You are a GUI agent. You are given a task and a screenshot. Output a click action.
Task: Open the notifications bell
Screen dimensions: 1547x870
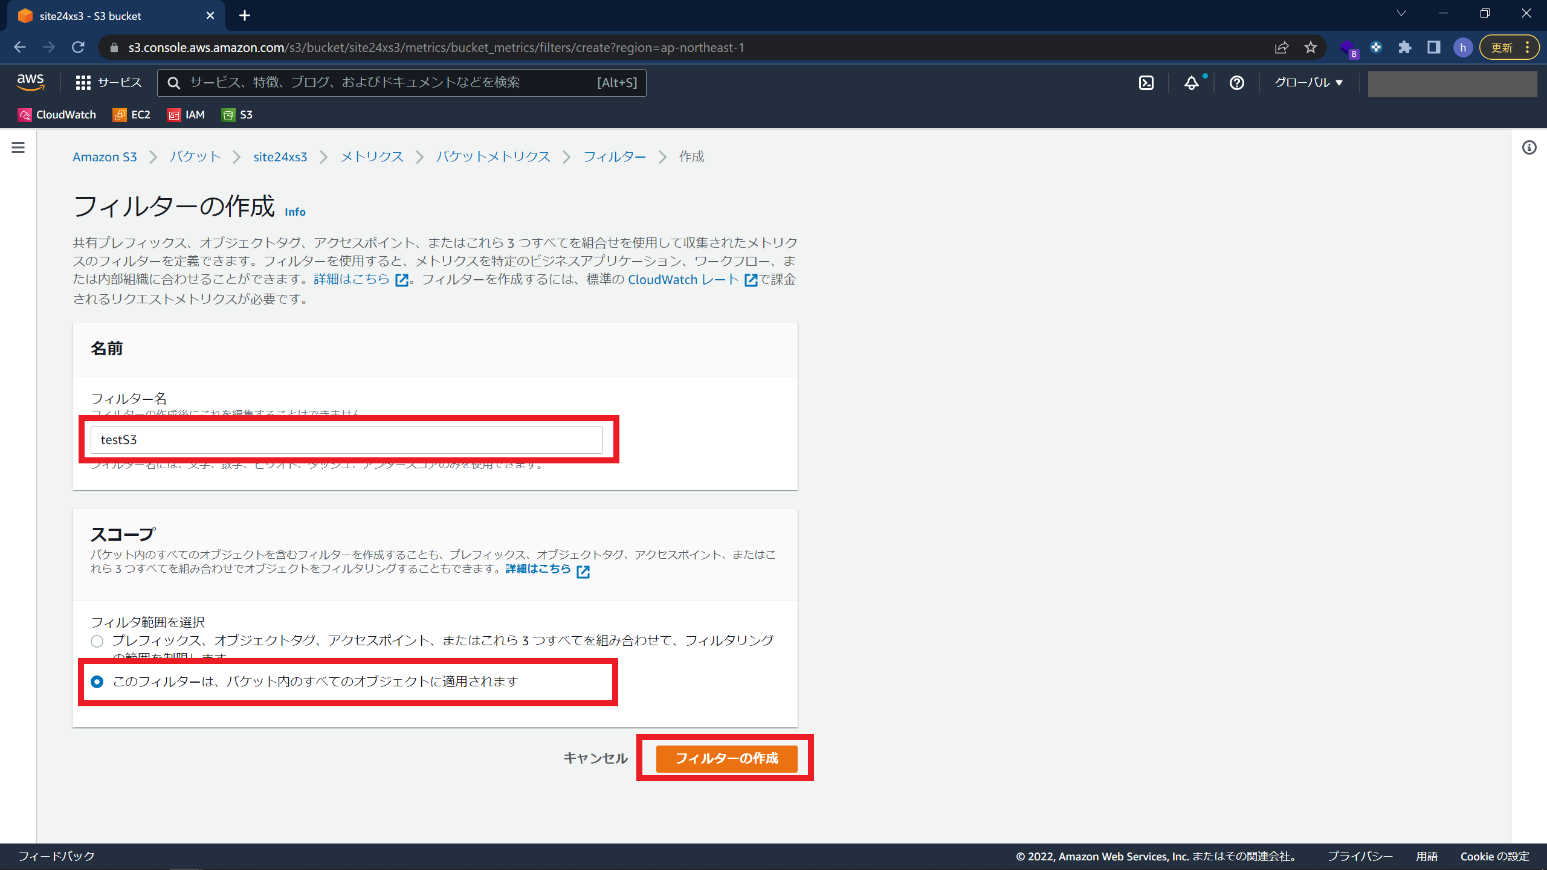(1192, 83)
